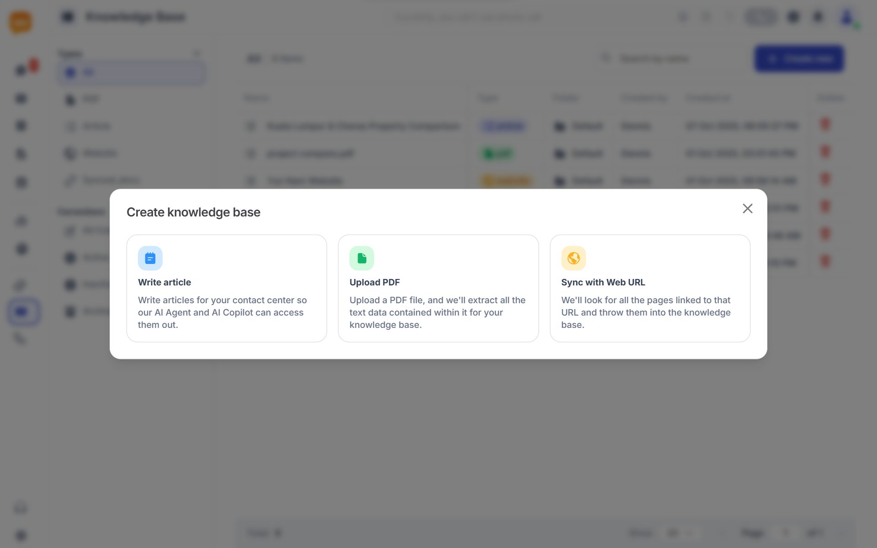Open the user avatar in header
The height and width of the screenshot is (548, 877).
846,17
